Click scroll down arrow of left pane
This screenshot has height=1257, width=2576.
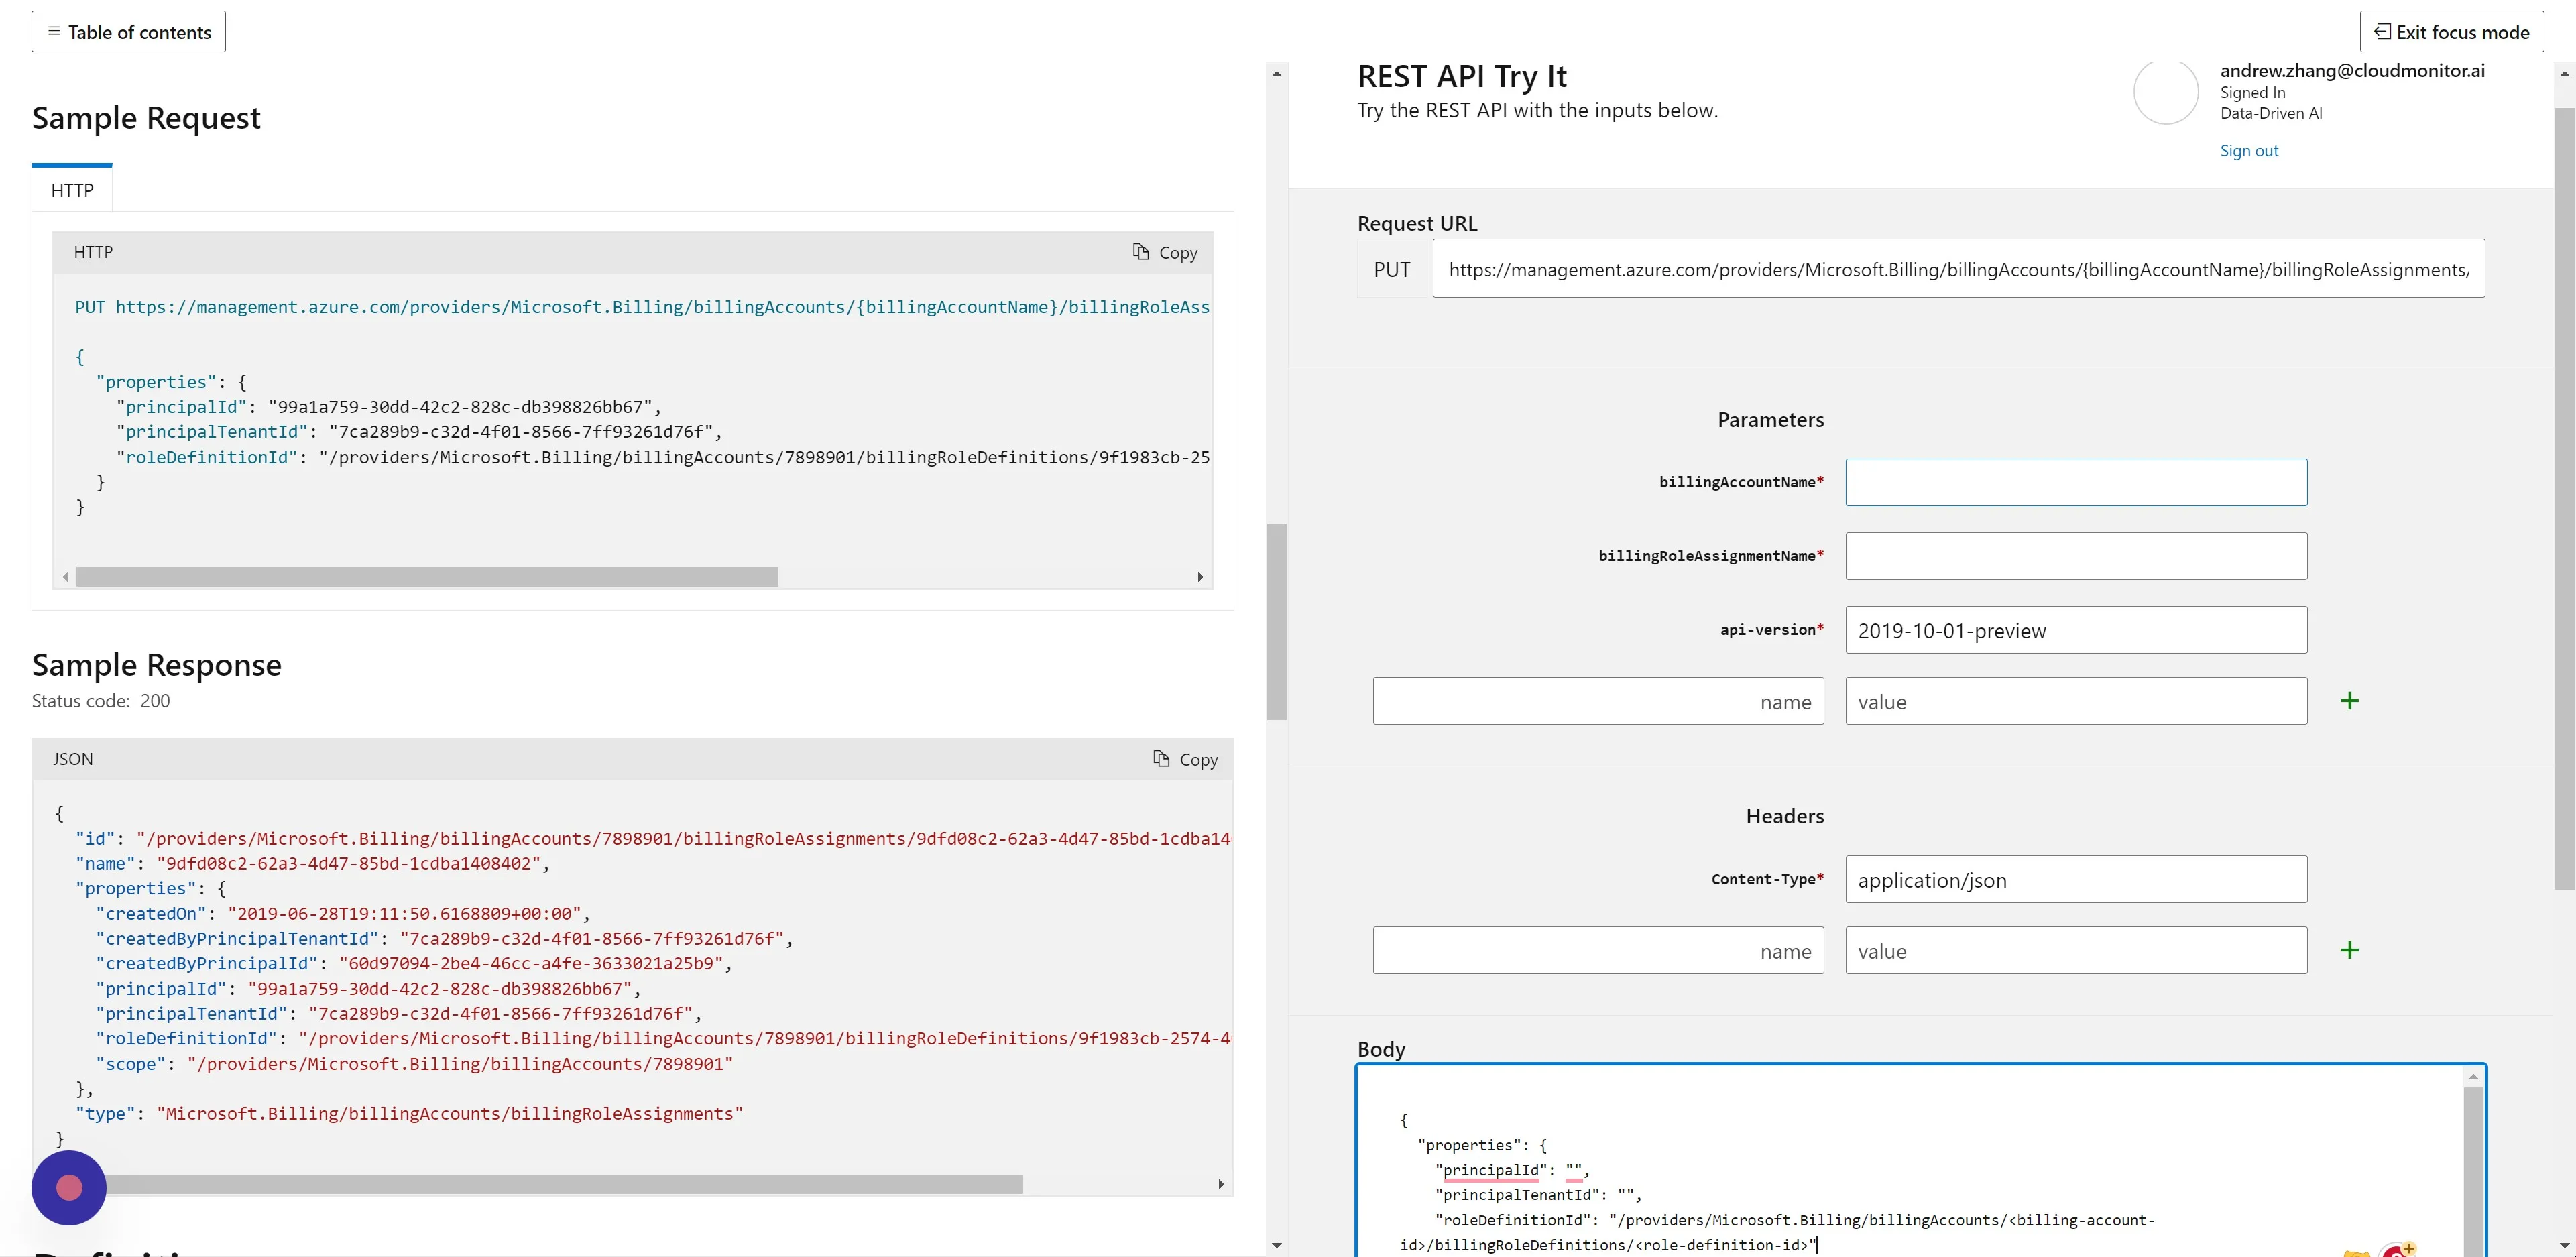[1277, 1245]
